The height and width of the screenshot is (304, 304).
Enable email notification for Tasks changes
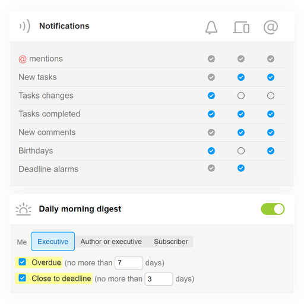click(x=271, y=96)
